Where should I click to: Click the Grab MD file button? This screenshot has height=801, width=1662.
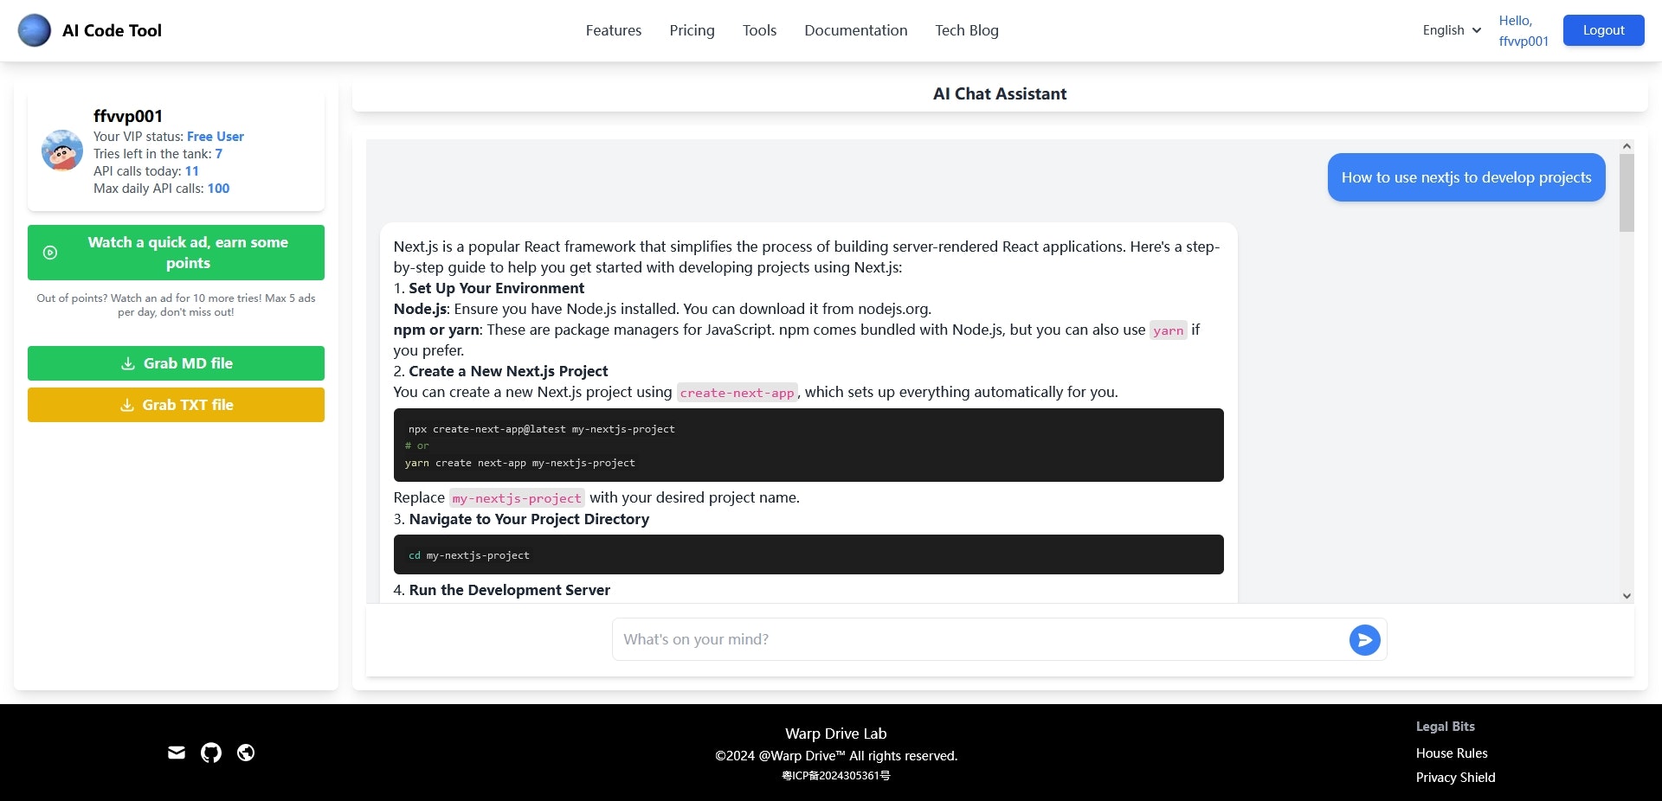coord(176,363)
